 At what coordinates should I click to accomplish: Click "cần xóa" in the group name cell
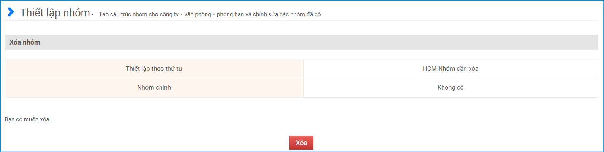click(467, 69)
